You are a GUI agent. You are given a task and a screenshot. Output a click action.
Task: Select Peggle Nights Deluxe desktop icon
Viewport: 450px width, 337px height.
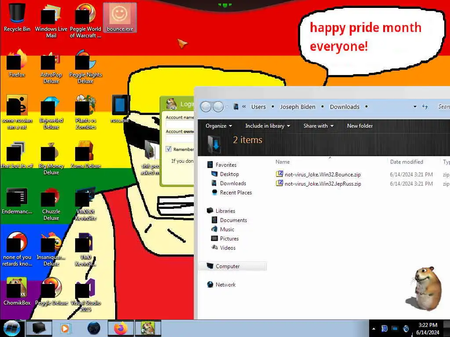coord(86,67)
